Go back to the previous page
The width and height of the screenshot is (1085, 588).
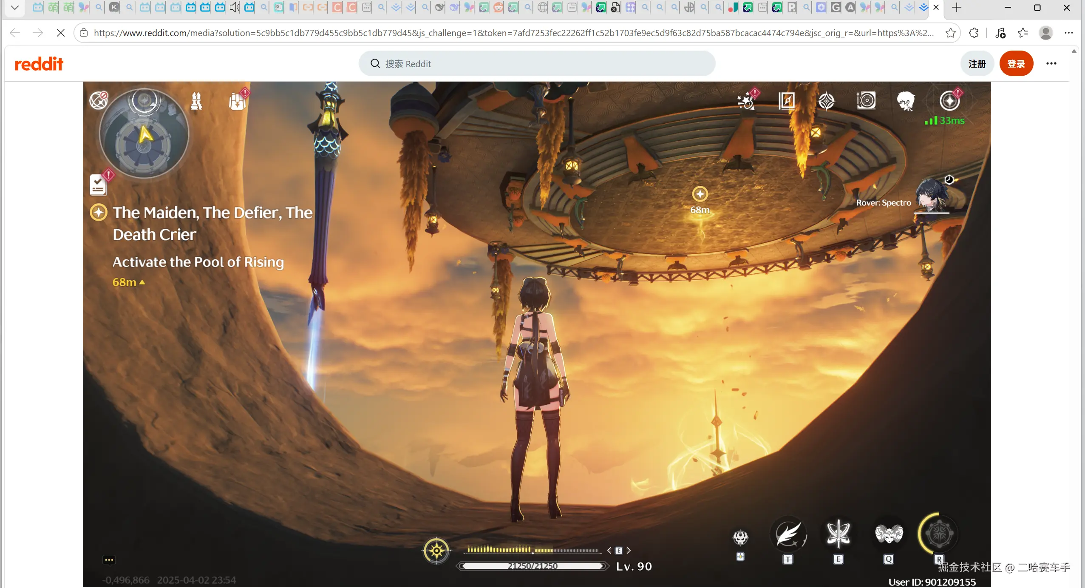tap(15, 33)
